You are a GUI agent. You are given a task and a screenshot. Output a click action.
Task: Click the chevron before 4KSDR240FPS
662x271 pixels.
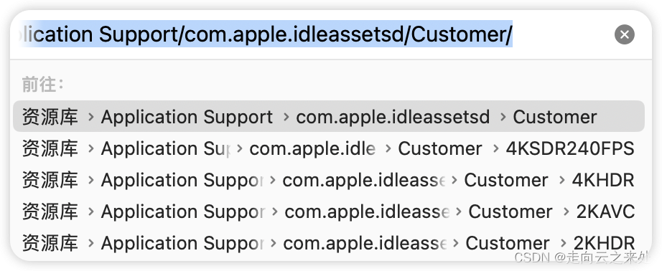click(495, 148)
